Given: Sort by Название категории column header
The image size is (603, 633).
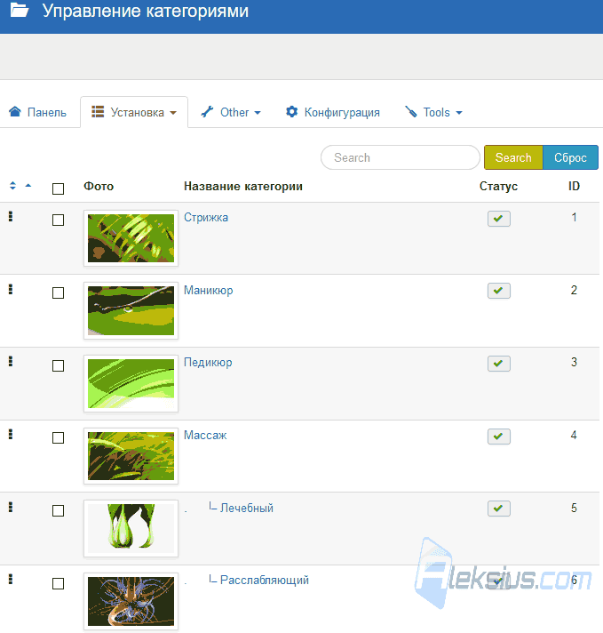Looking at the screenshot, I should (243, 186).
